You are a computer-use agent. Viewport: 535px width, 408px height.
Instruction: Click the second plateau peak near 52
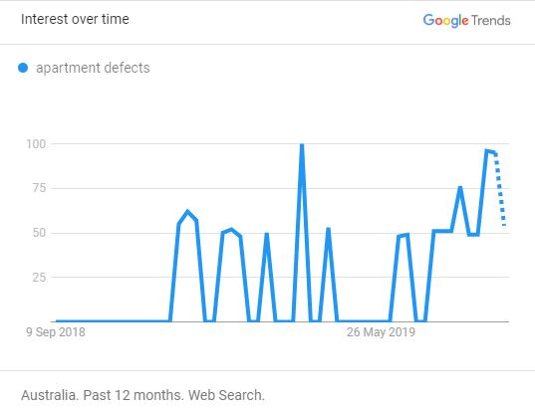pyautogui.click(x=231, y=230)
